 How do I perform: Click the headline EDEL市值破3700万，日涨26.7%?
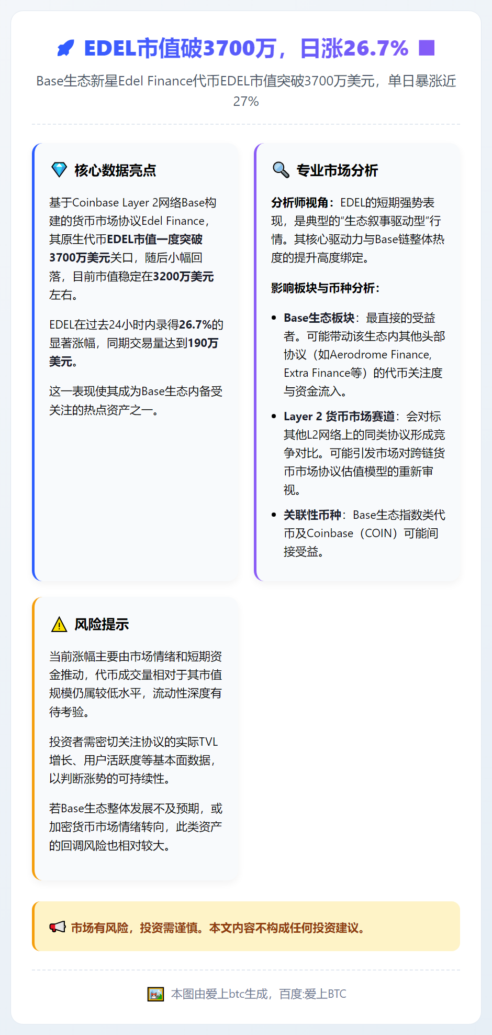coord(246,48)
